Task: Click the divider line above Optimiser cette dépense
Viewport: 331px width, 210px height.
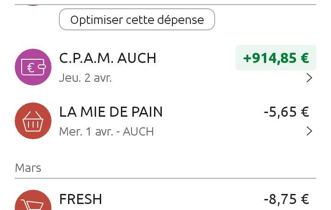Action: (x=165, y=5)
